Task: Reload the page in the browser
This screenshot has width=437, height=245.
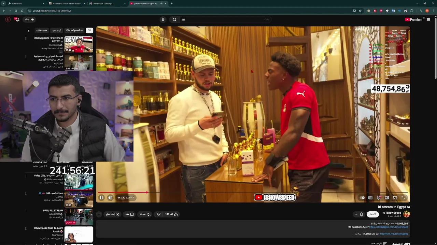Action: click(x=16, y=11)
